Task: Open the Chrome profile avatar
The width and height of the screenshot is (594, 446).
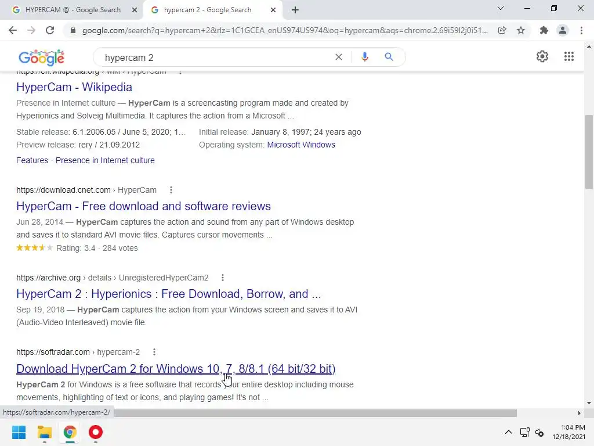Action: coord(563,30)
